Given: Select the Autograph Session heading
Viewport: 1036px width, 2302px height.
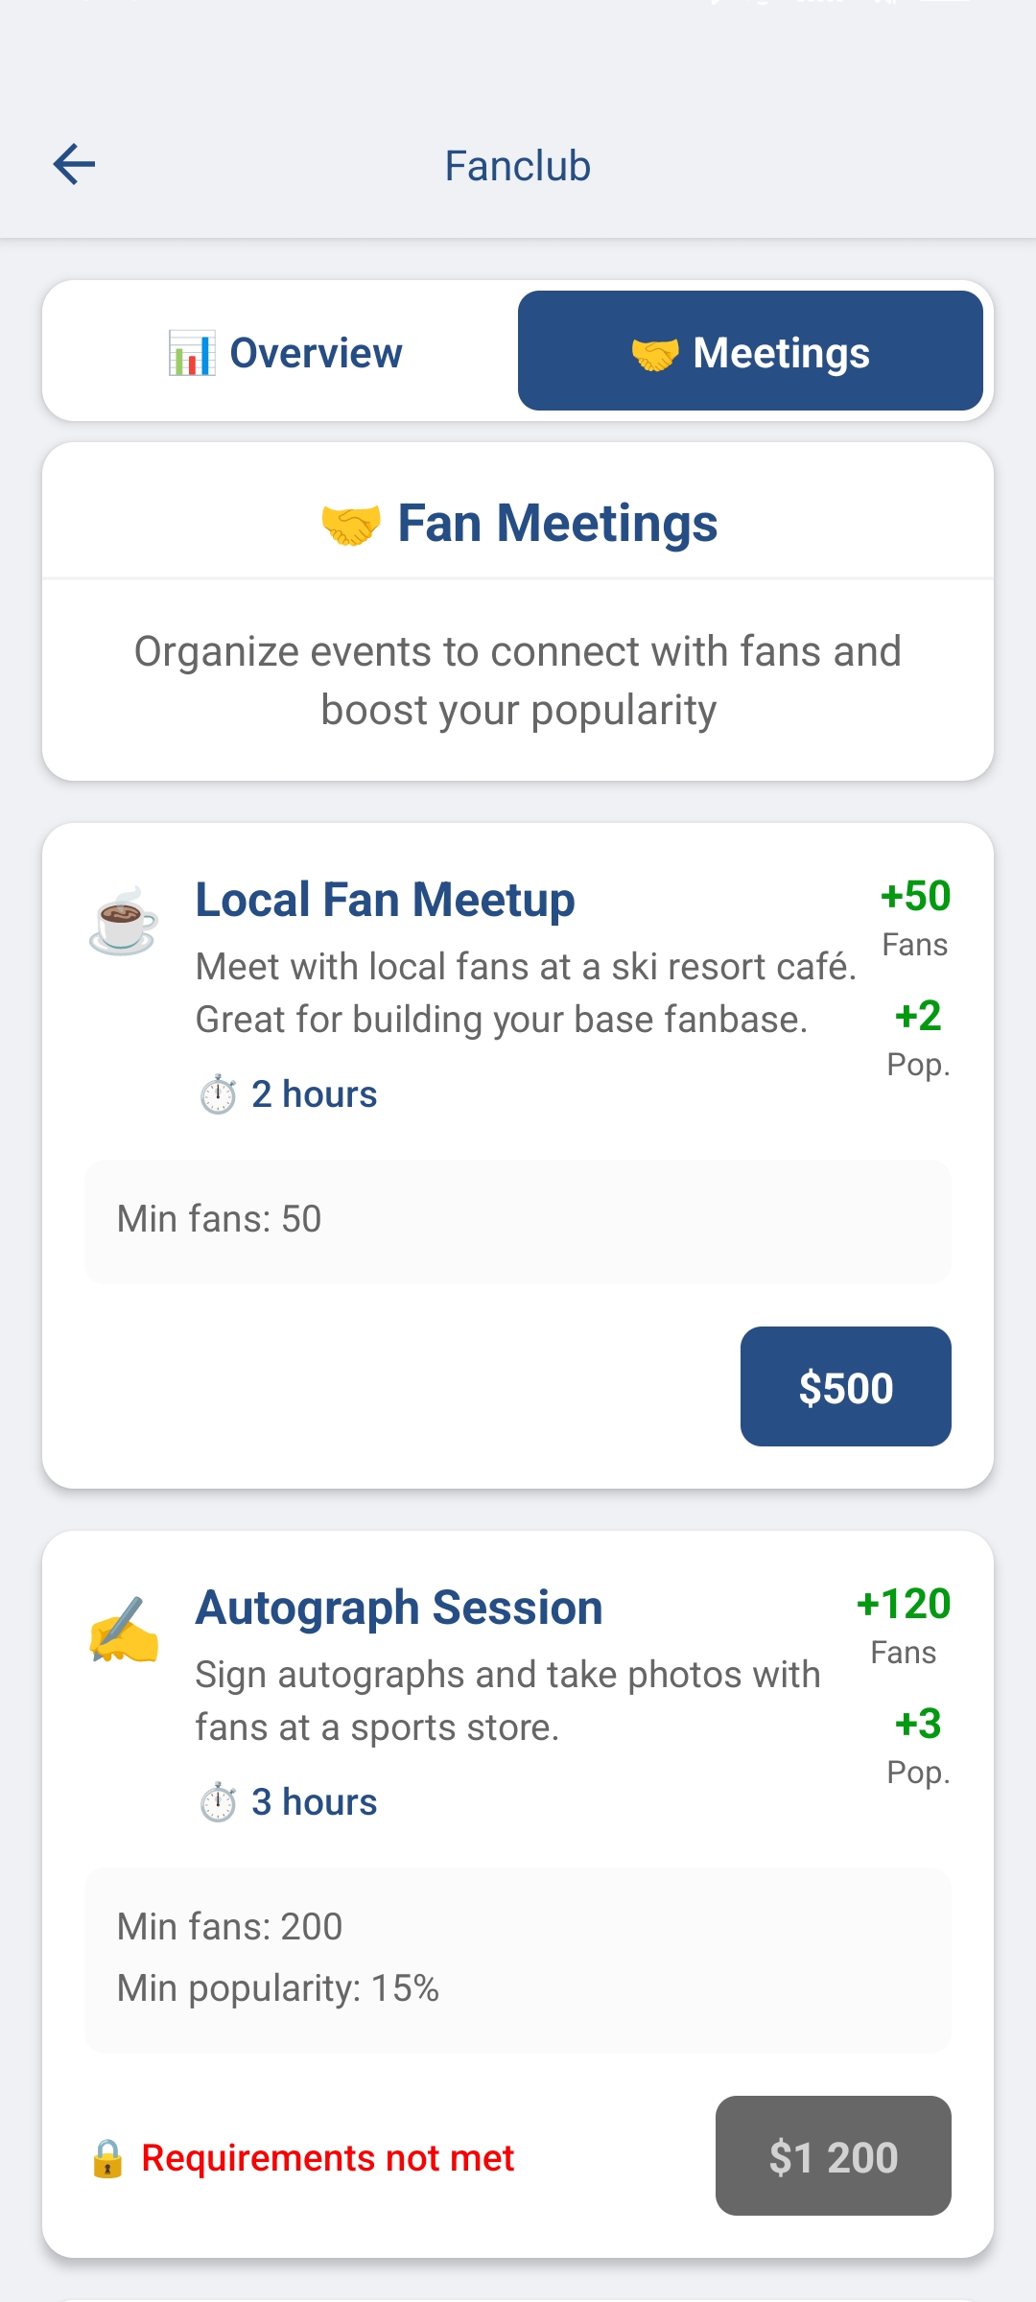Looking at the screenshot, I should (x=399, y=1608).
